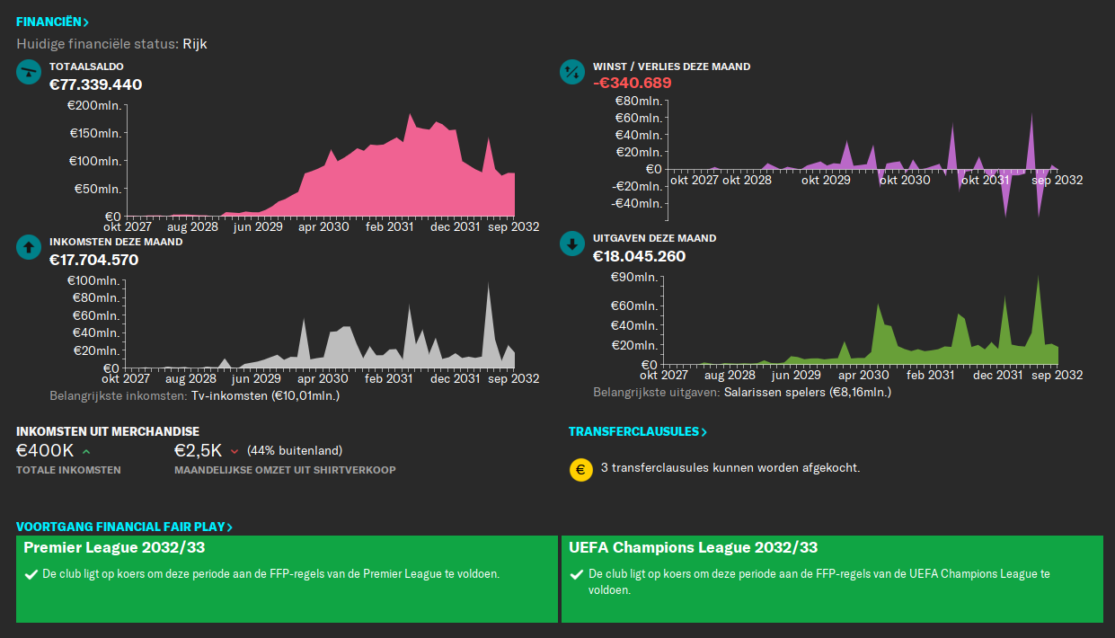Click the down-arrow icon beside Uitgaven deze maand
The height and width of the screenshot is (638, 1115).
coord(572,244)
